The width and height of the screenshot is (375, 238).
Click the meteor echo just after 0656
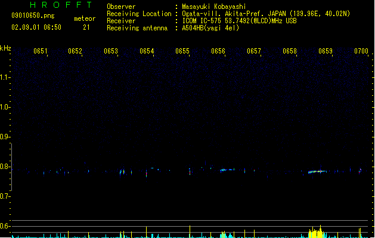click(x=227, y=170)
